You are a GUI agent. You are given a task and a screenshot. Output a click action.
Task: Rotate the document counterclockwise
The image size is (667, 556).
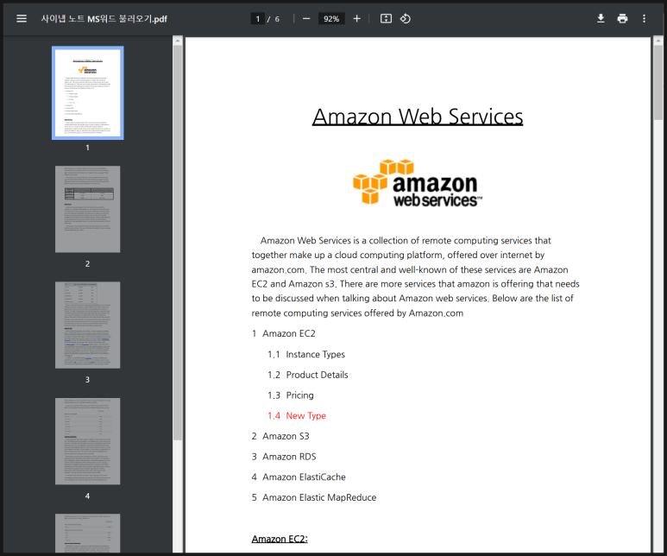pos(406,19)
